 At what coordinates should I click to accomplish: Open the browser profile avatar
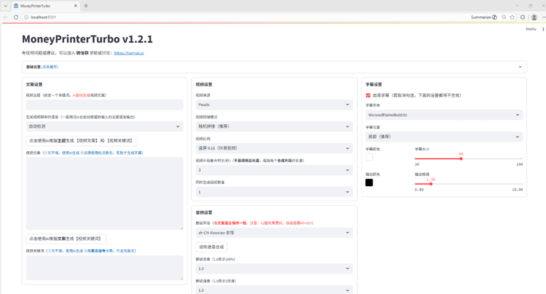(x=534, y=17)
